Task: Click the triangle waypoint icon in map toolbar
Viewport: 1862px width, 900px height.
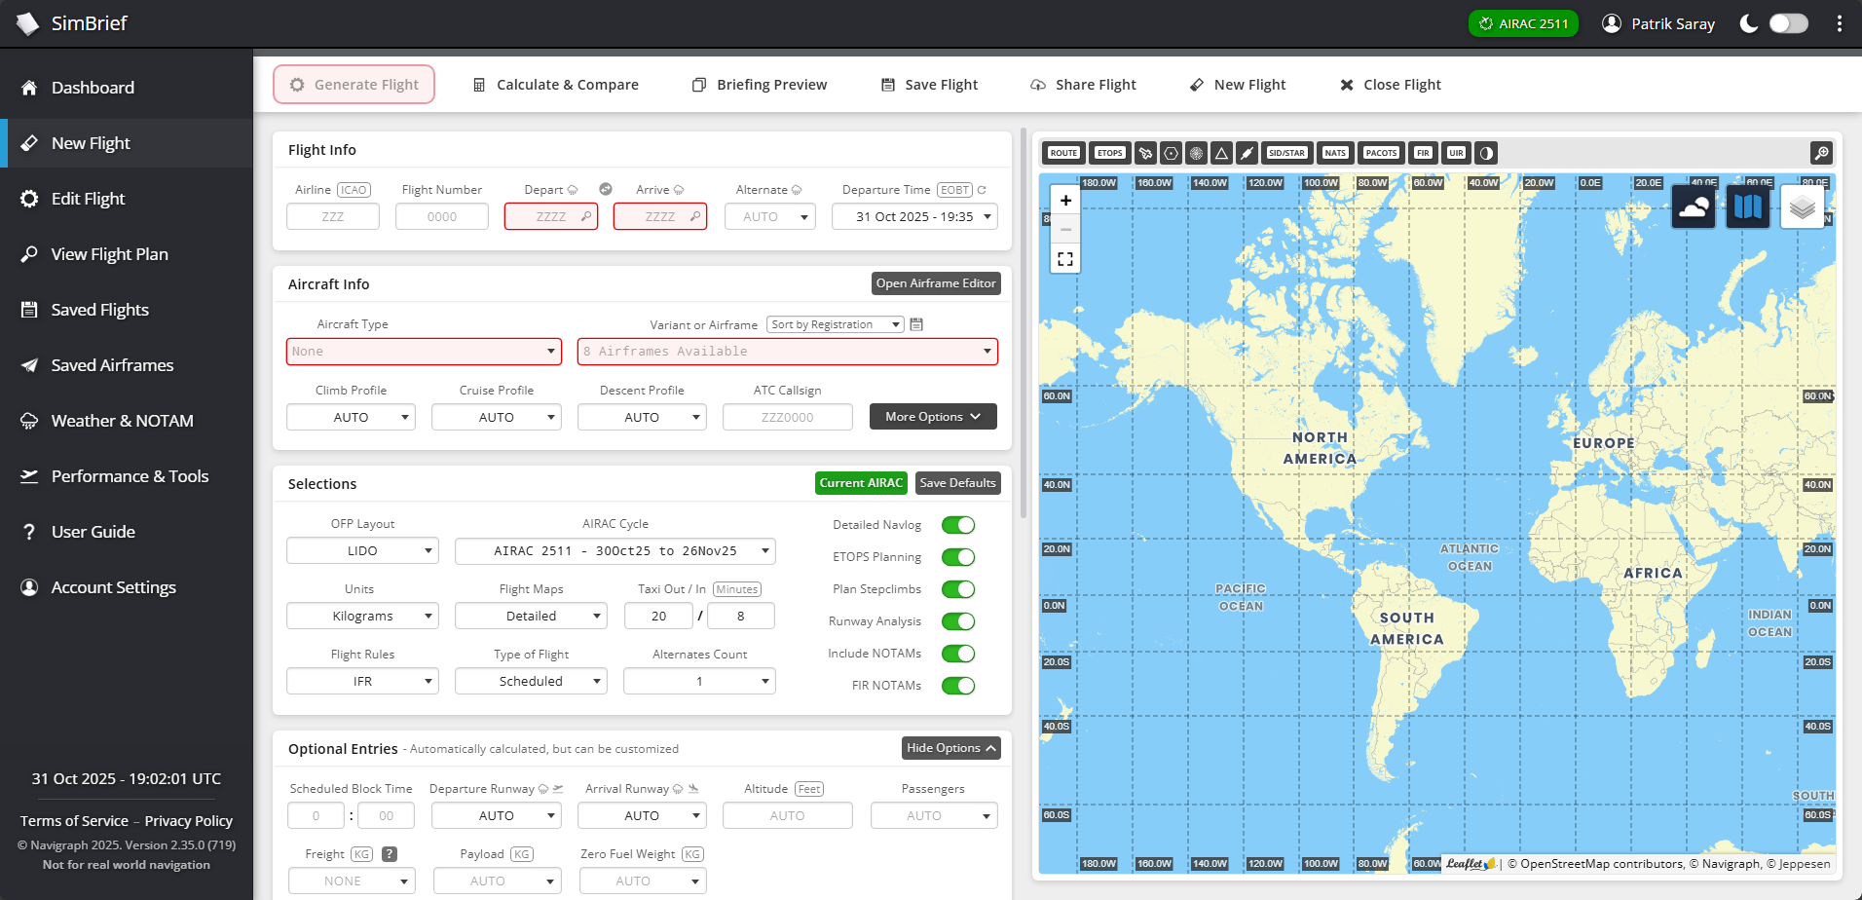Action: (1221, 153)
